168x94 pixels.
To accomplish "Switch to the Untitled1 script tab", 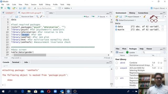I will [x=9, y=13].
